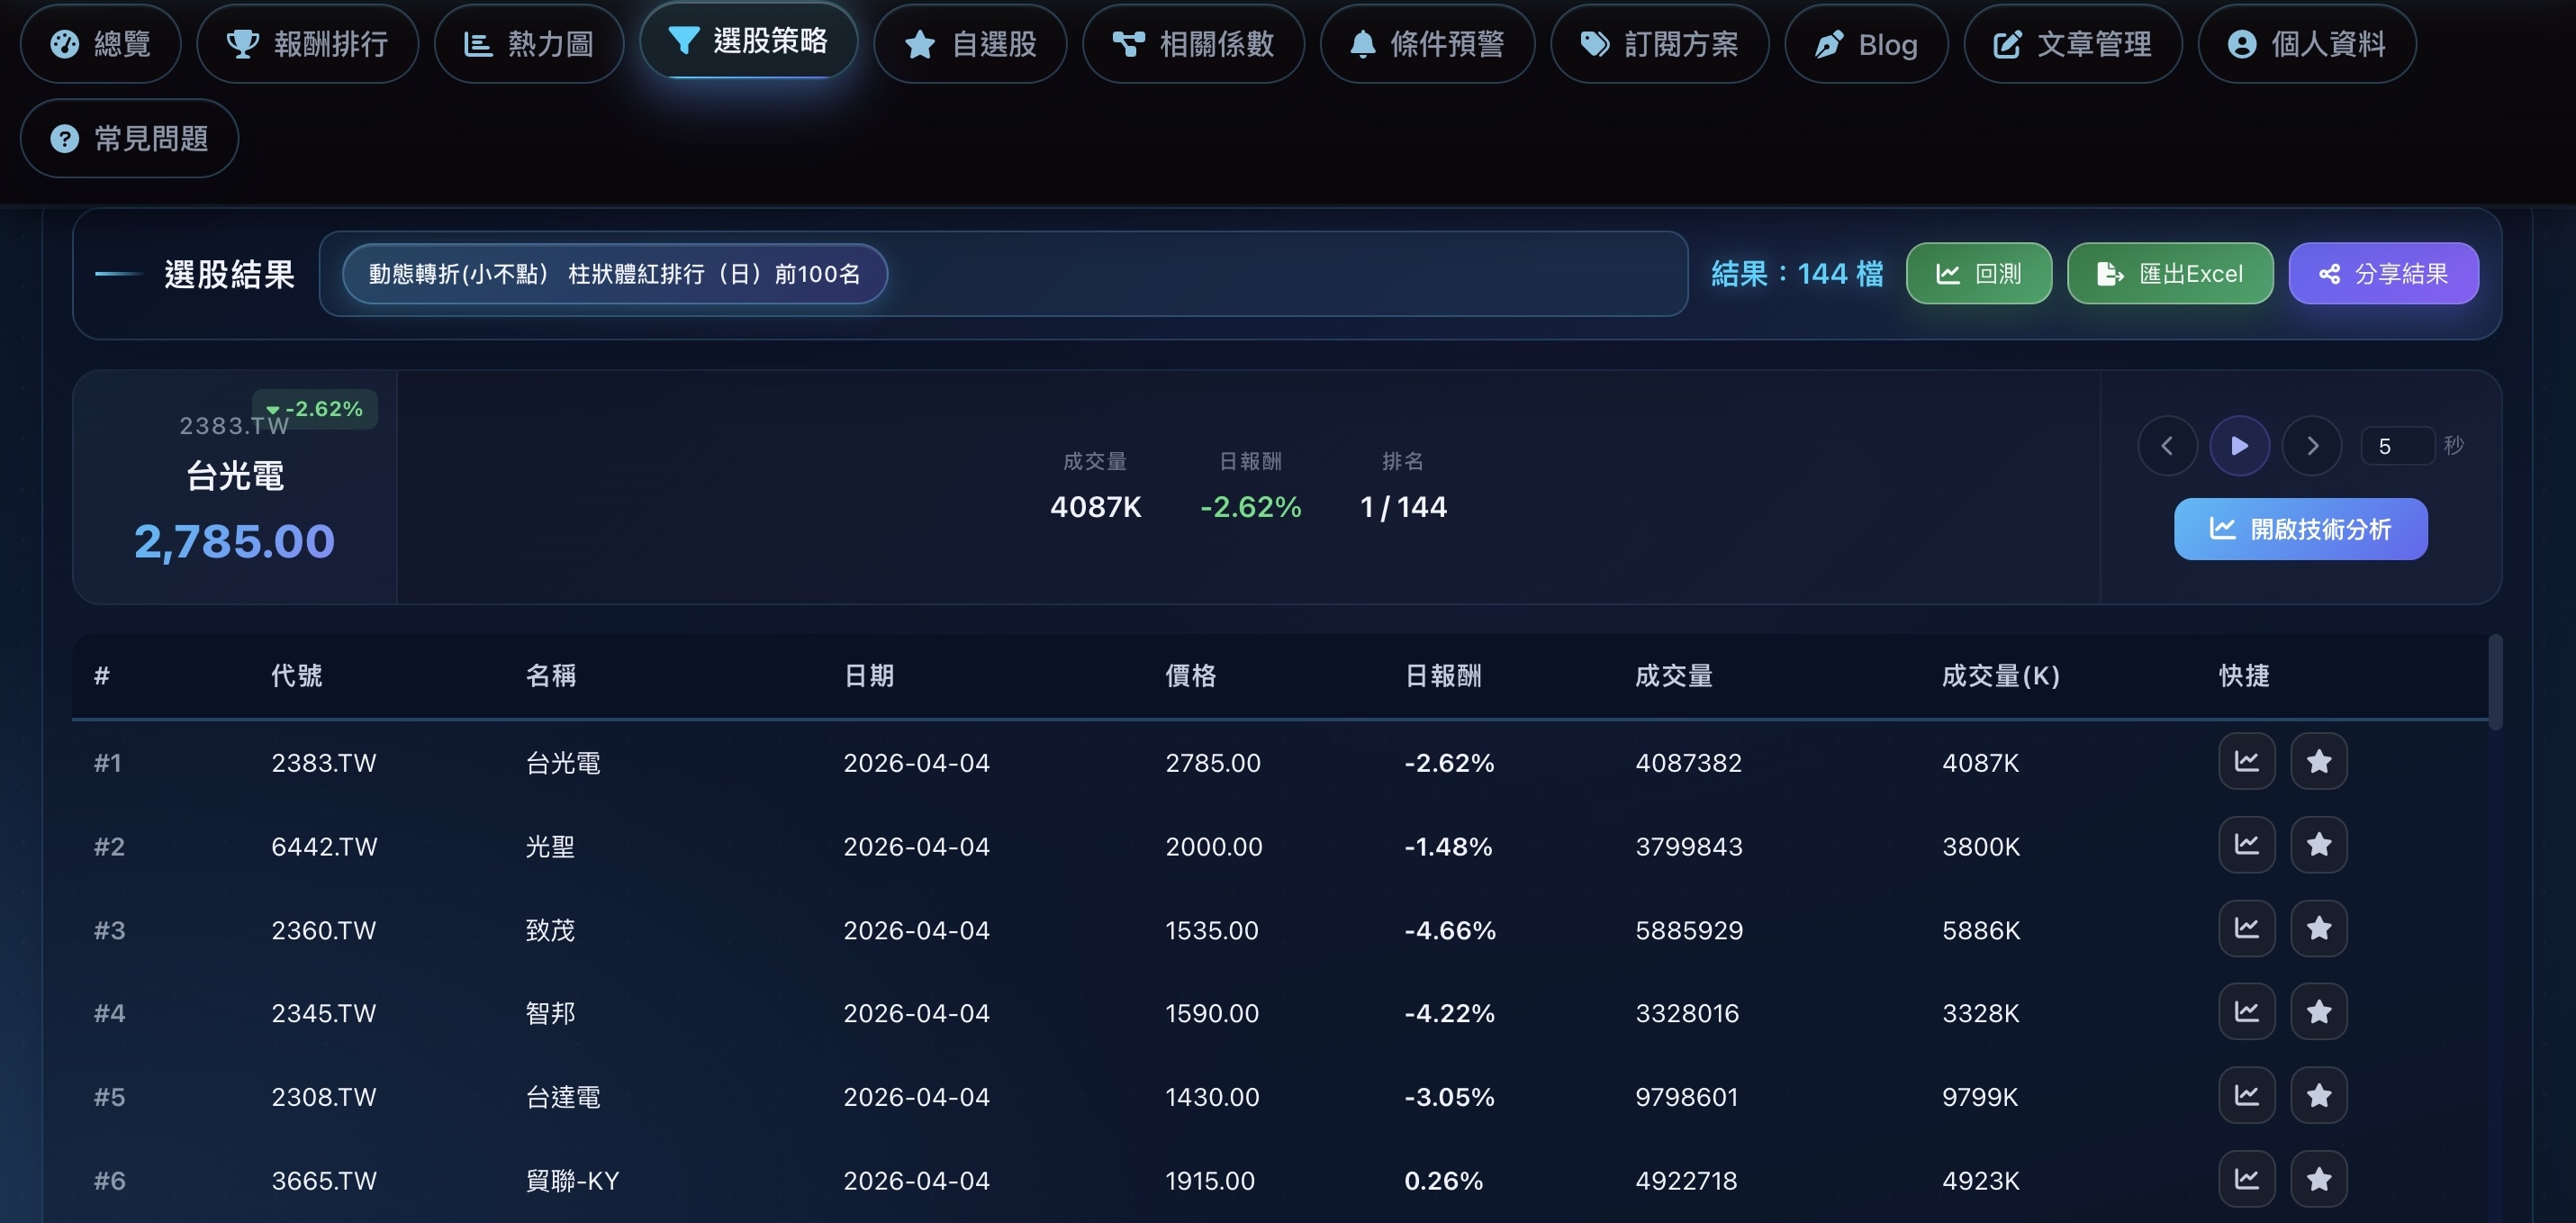Click stock code 3665.TW in the table
Viewport: 2576px width, 1223px height.
coord(324,1181)
